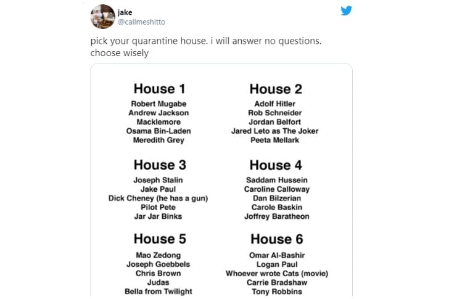The image size is (449, 299).
Task: Click the House 2 heading
Action: pos(276,89)
